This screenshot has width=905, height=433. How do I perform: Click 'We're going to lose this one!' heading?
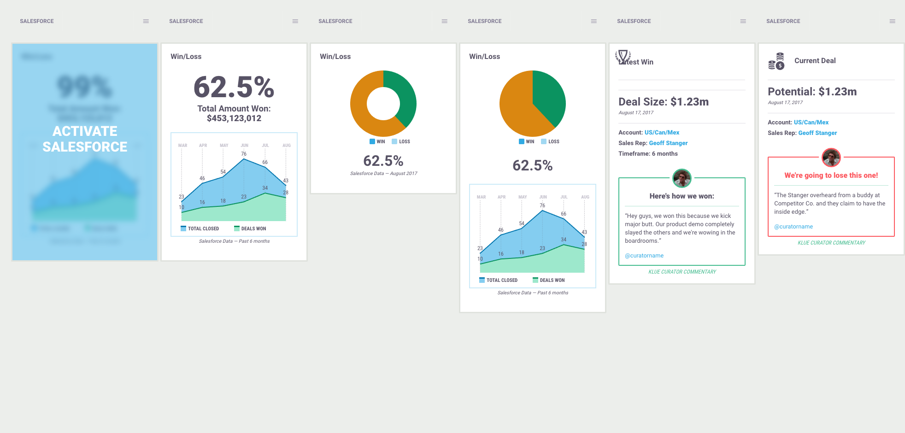click(x=831, y=176)
